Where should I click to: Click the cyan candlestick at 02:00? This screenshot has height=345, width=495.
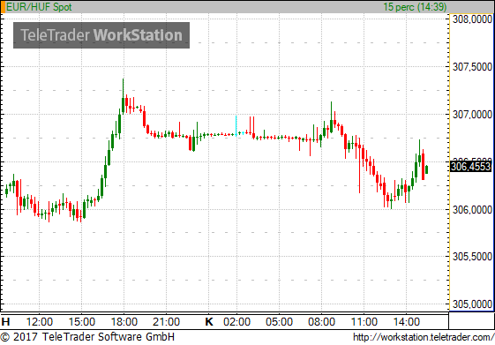coord(236,126)
